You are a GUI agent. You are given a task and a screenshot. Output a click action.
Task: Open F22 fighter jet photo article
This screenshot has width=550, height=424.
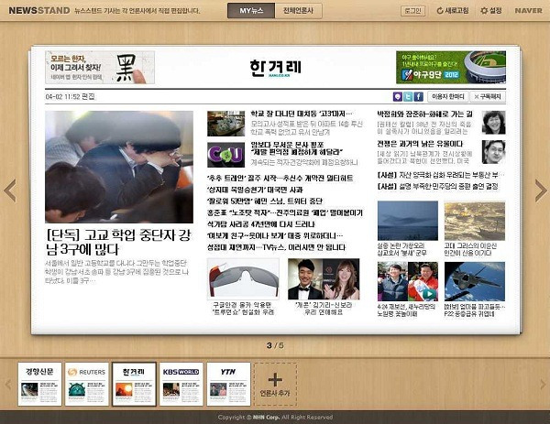475,281
